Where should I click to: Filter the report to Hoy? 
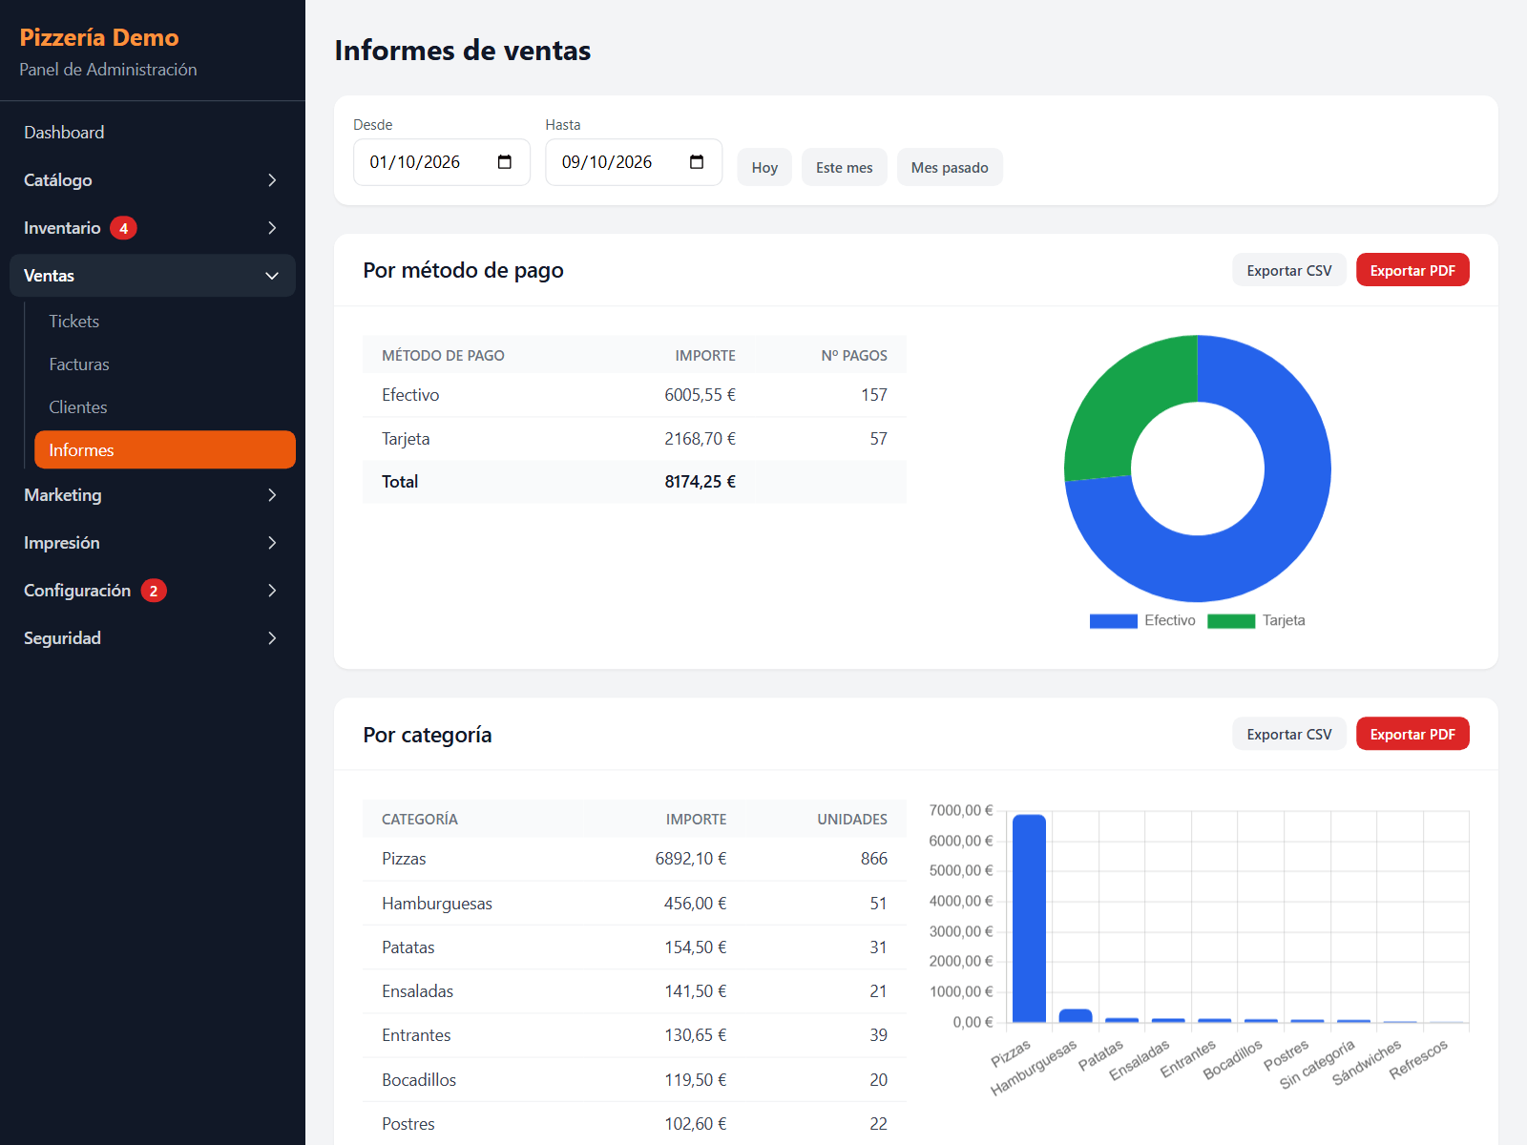[764, 168]
